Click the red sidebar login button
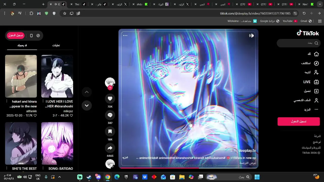The image size is (324, 182). coord(299,121)
